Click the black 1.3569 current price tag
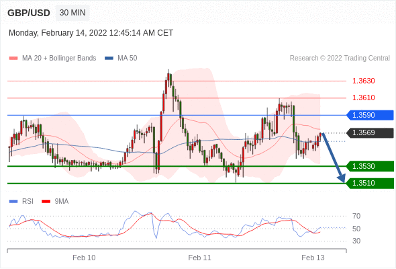This screenshot has height=269, width=396. pos(370,133)
